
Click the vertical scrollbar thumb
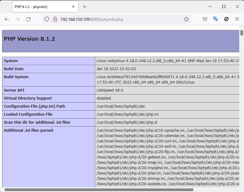tap(242, 33)
